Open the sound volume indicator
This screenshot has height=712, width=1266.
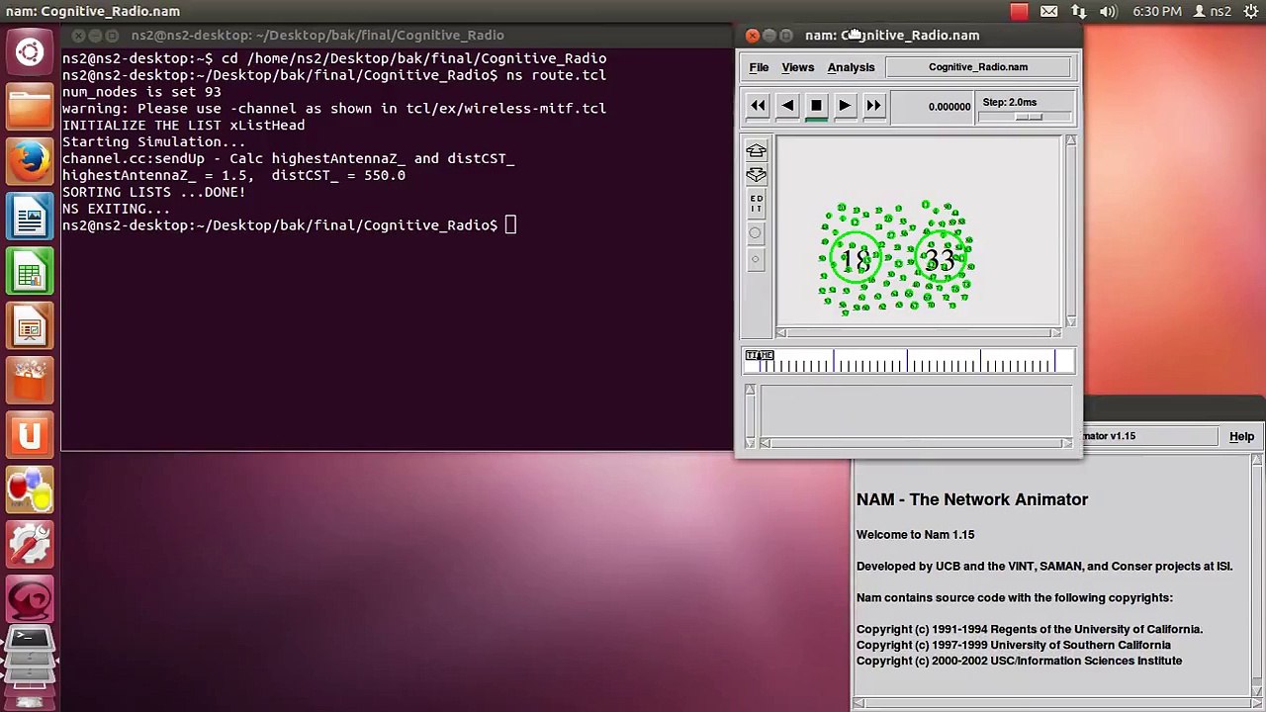(x=1109, y=12)
